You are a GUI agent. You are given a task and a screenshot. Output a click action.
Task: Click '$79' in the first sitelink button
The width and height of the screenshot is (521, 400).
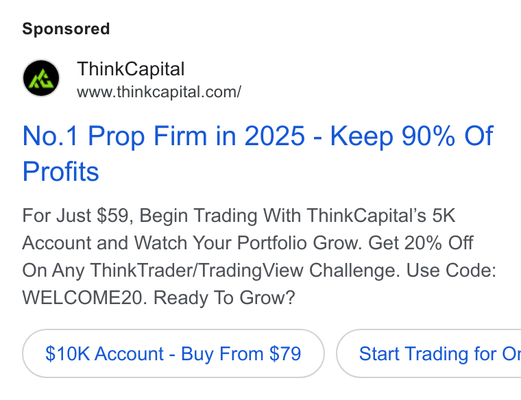pyautogui.click(x=285, y=353)
